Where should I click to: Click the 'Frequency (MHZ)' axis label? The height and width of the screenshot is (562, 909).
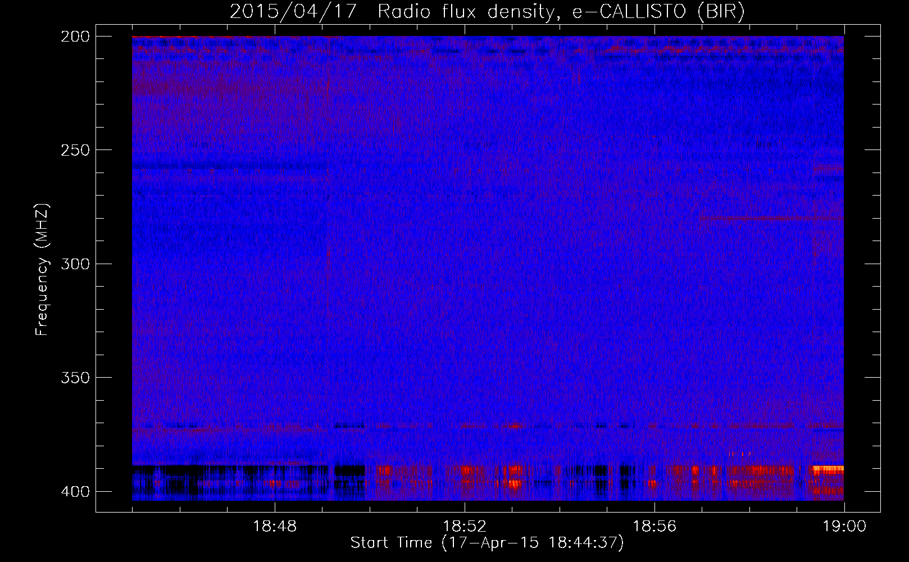(42, 269)
